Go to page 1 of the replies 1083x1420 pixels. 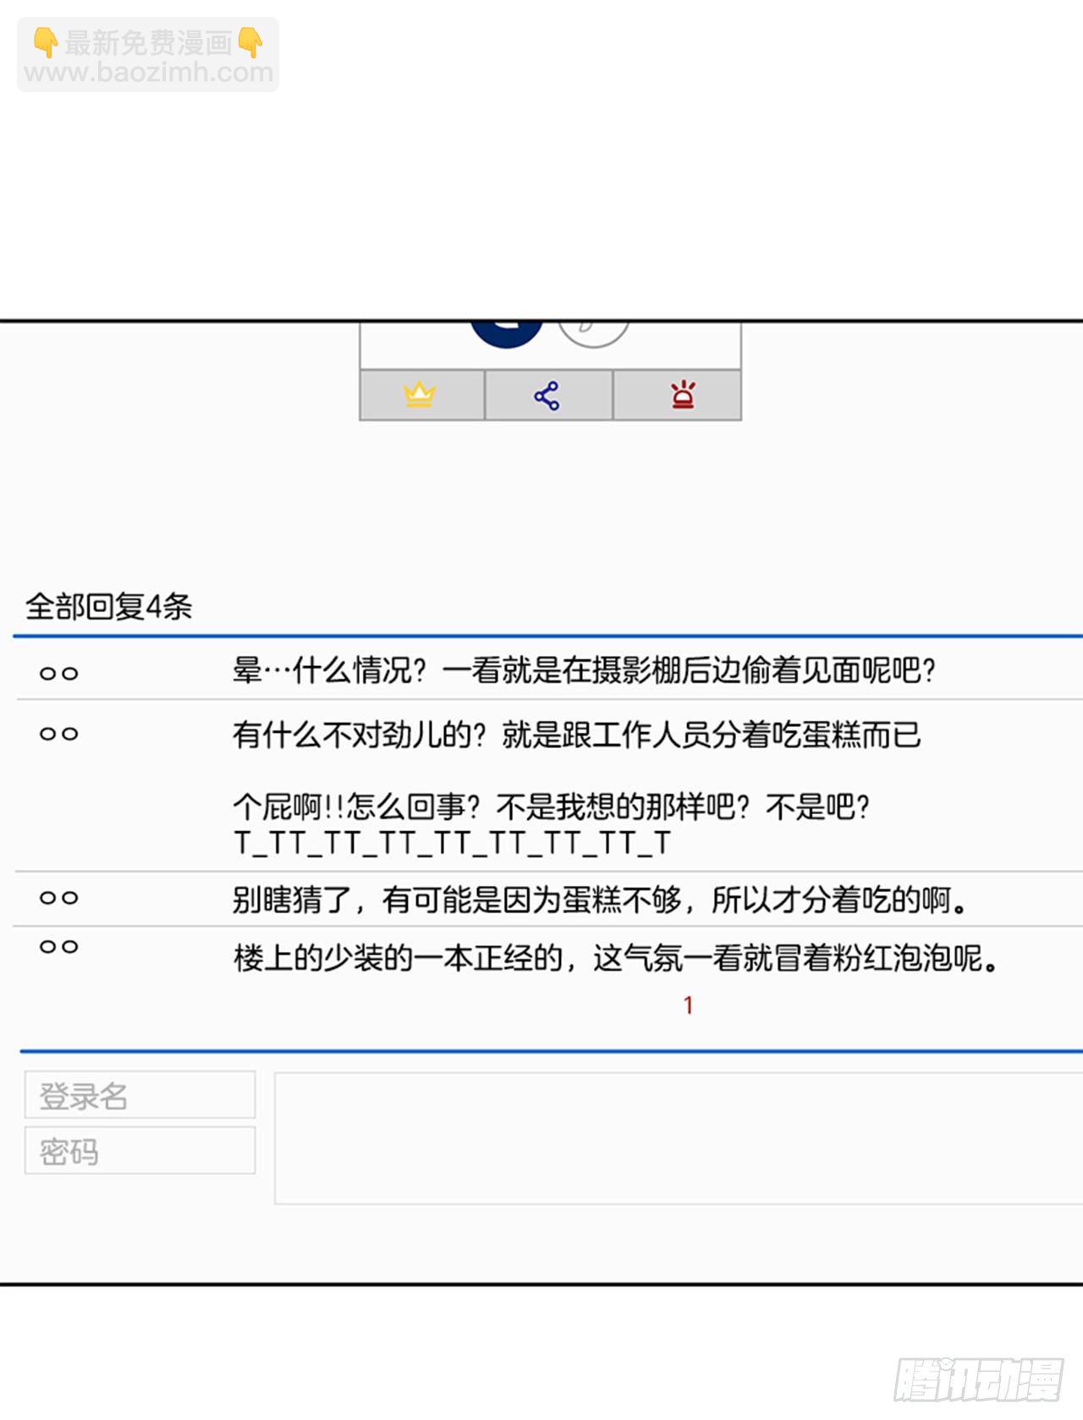point(688,1005)
